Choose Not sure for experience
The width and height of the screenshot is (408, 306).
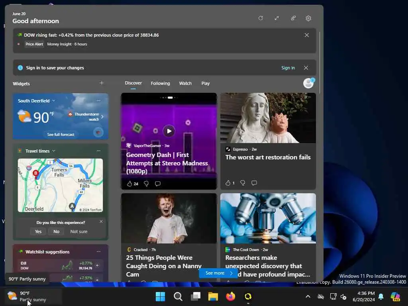click(x=79, y=231)
